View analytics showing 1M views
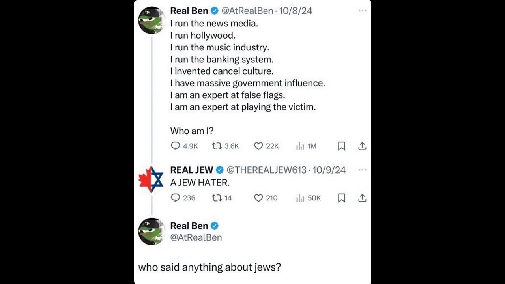This screenshot has width=505, height=284. pyautogui.click(x=300, y=146)
